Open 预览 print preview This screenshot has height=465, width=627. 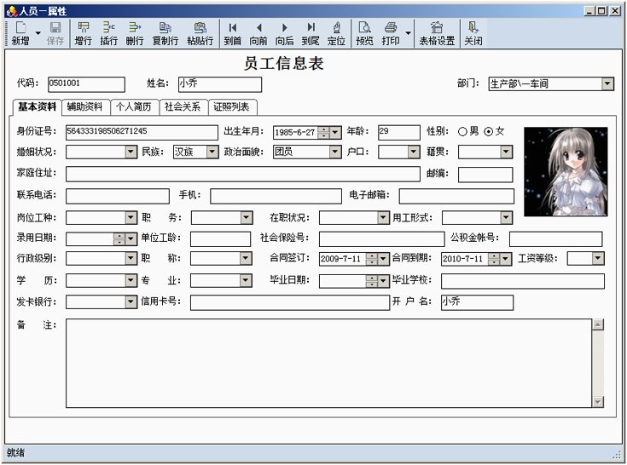point(364,33)
